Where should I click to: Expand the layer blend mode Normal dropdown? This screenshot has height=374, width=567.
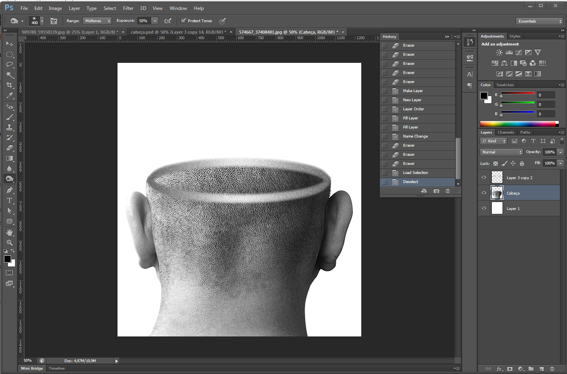pyautogui.click(x=502, y=152)
